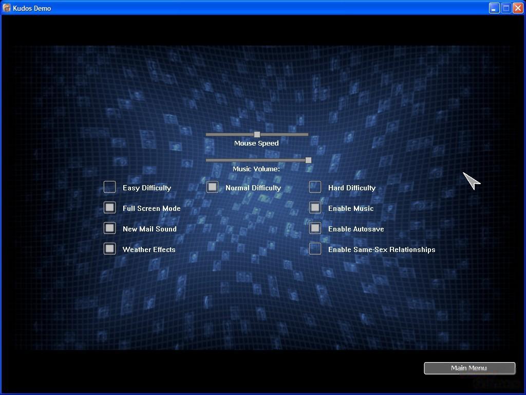Click the Kudos Demo title bar icon

click(x=6, y=8)
